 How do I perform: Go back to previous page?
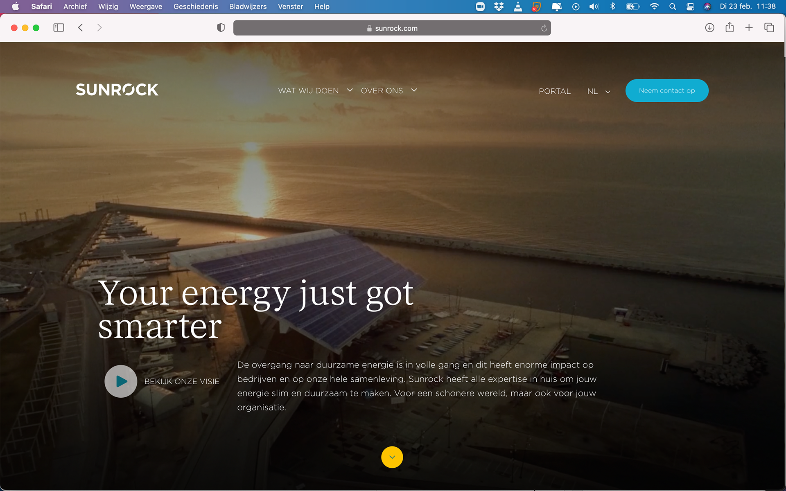click(80, 28)
